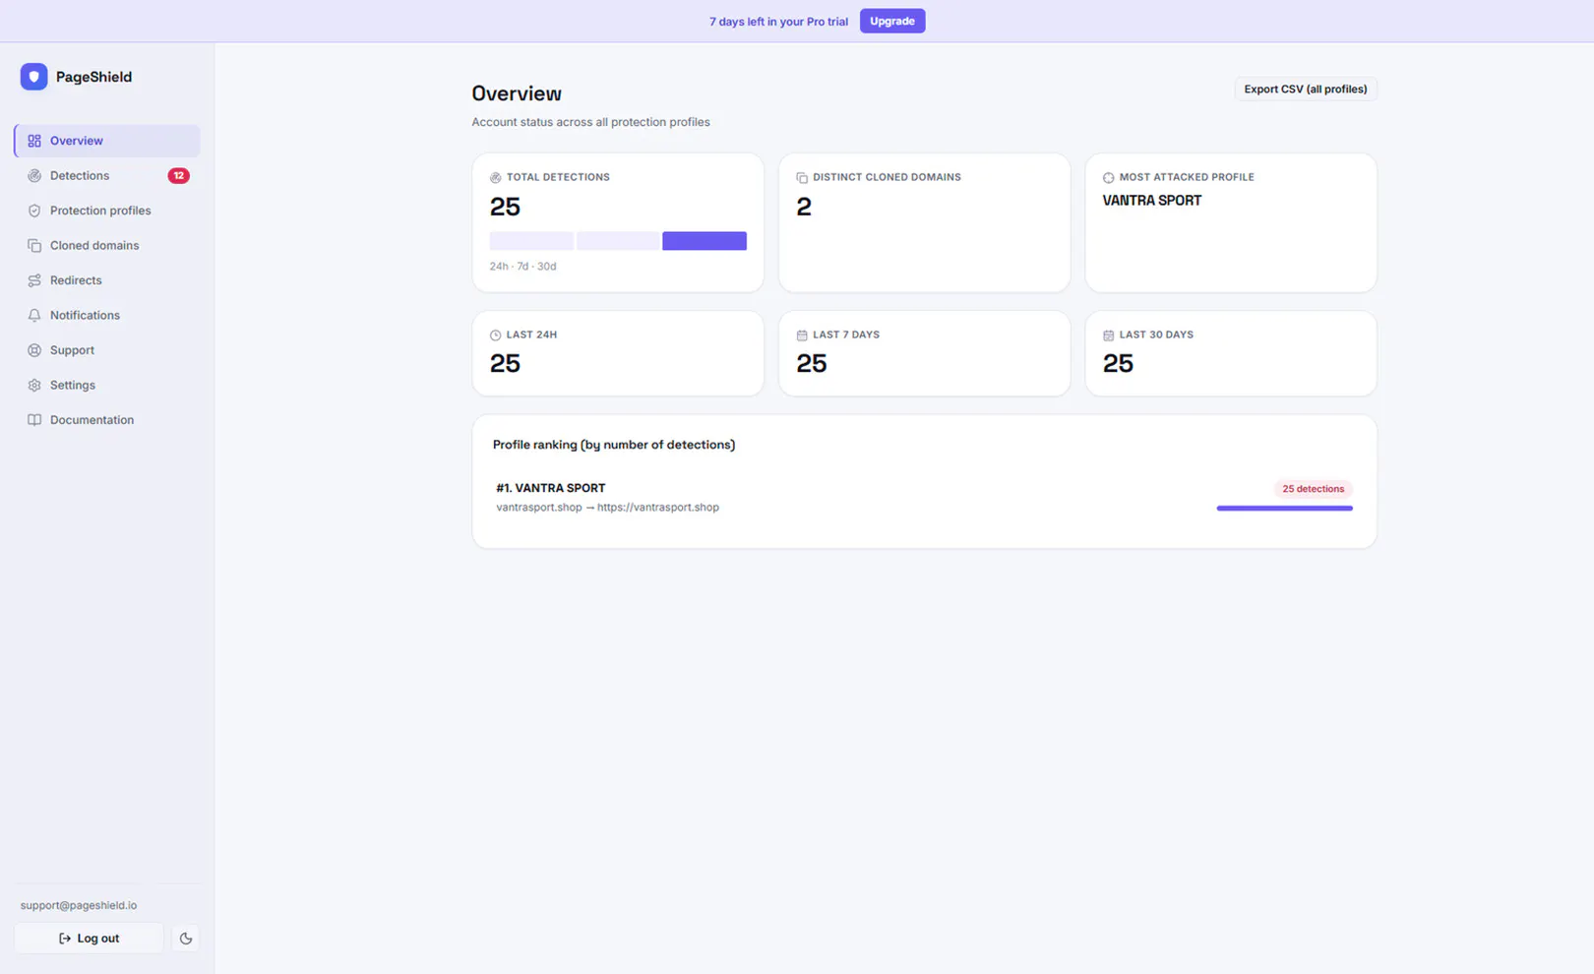Click the 12 badge on Detections
This screenshot has width=1594, height=974.
pos(178,176)
